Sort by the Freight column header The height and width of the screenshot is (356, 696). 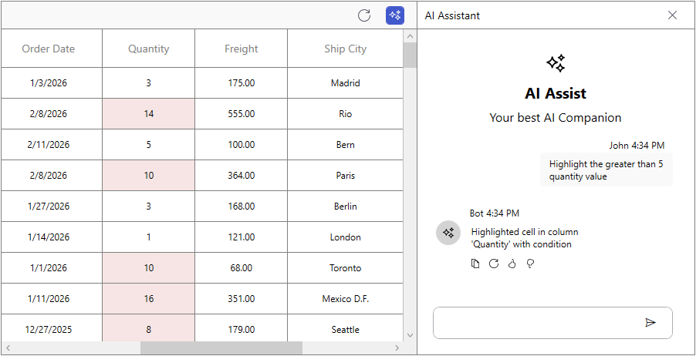(241, 49)
